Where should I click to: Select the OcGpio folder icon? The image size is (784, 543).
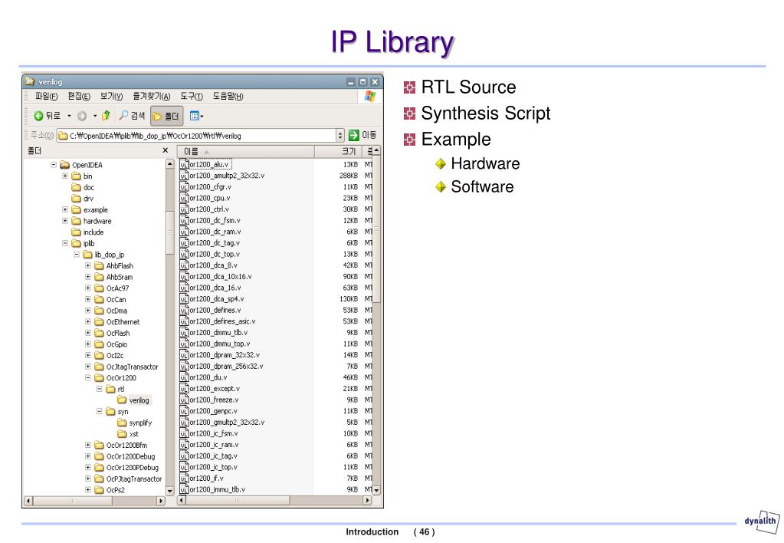tap(99, 344)
